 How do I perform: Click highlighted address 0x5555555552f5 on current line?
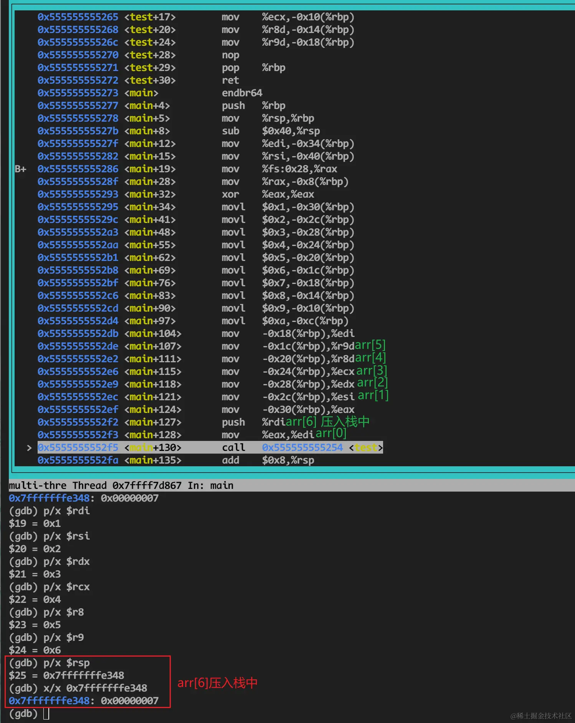[78, 447]
